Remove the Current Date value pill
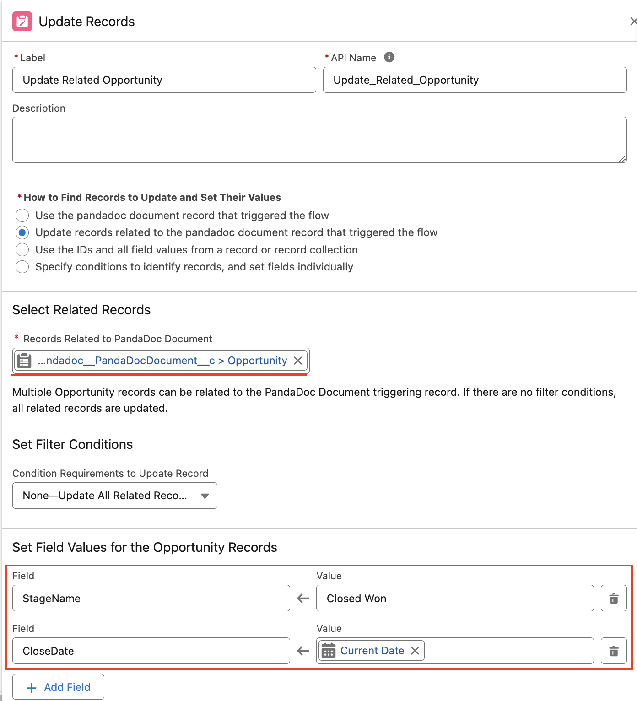Screen dimensions: 637x701 coord(415,651)
